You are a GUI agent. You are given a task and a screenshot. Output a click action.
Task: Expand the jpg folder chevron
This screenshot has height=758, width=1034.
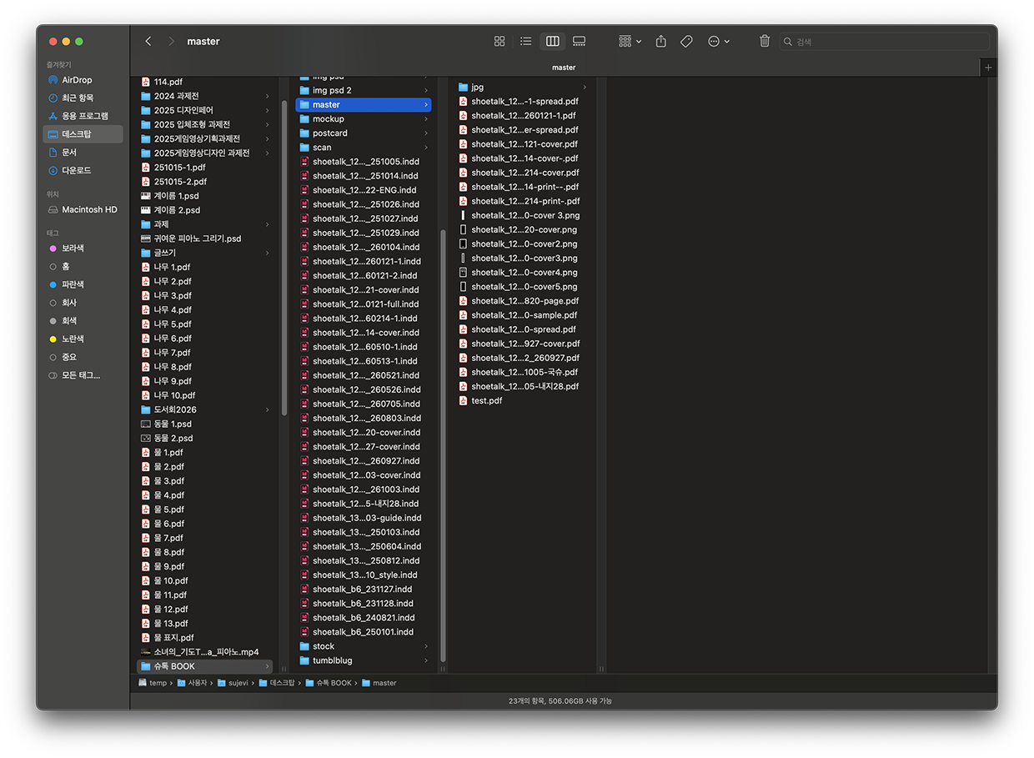[x=585, y=88]
